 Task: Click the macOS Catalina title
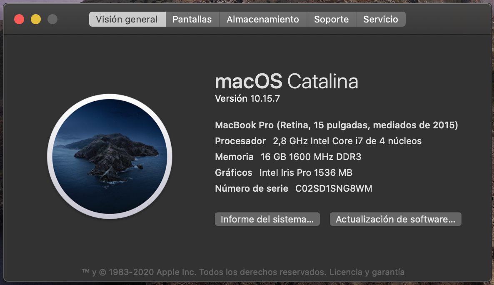(287, 81)
